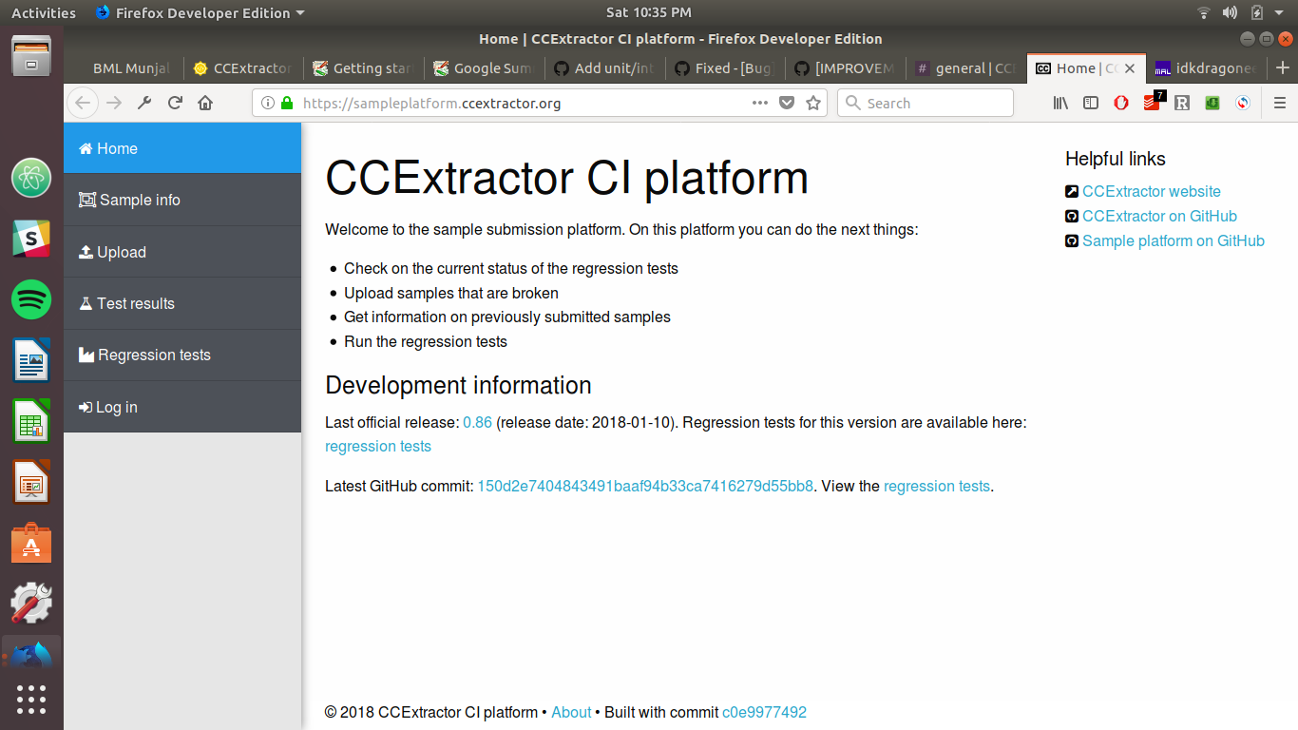
Task: Open Sample info in the sidebar
Action: tap(182, 200)
